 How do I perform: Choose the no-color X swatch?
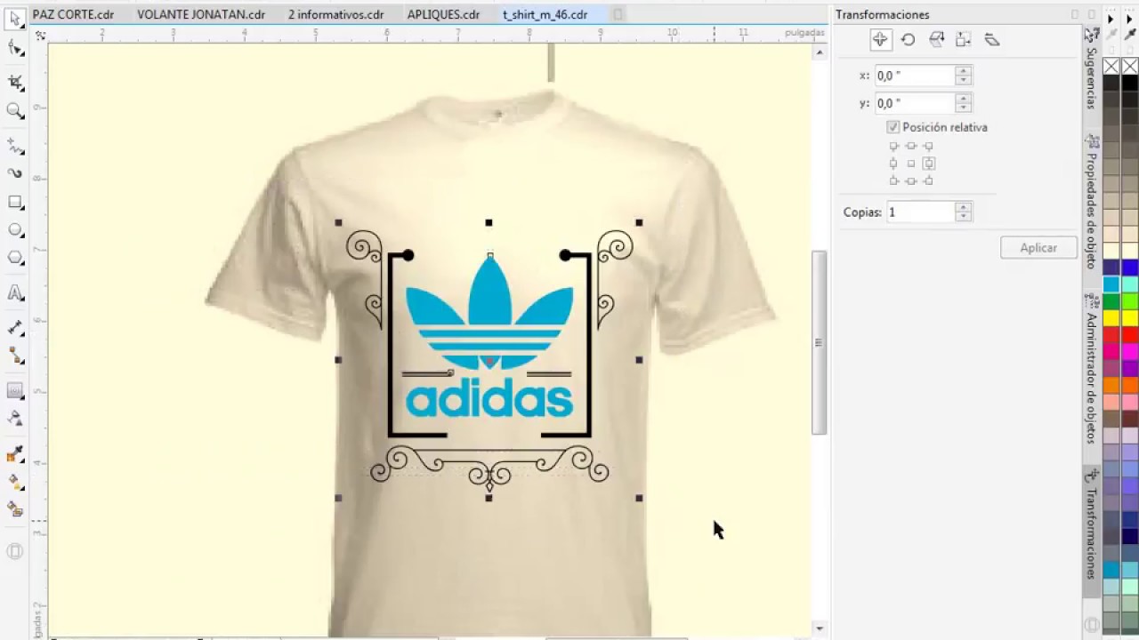point(1111,67)
